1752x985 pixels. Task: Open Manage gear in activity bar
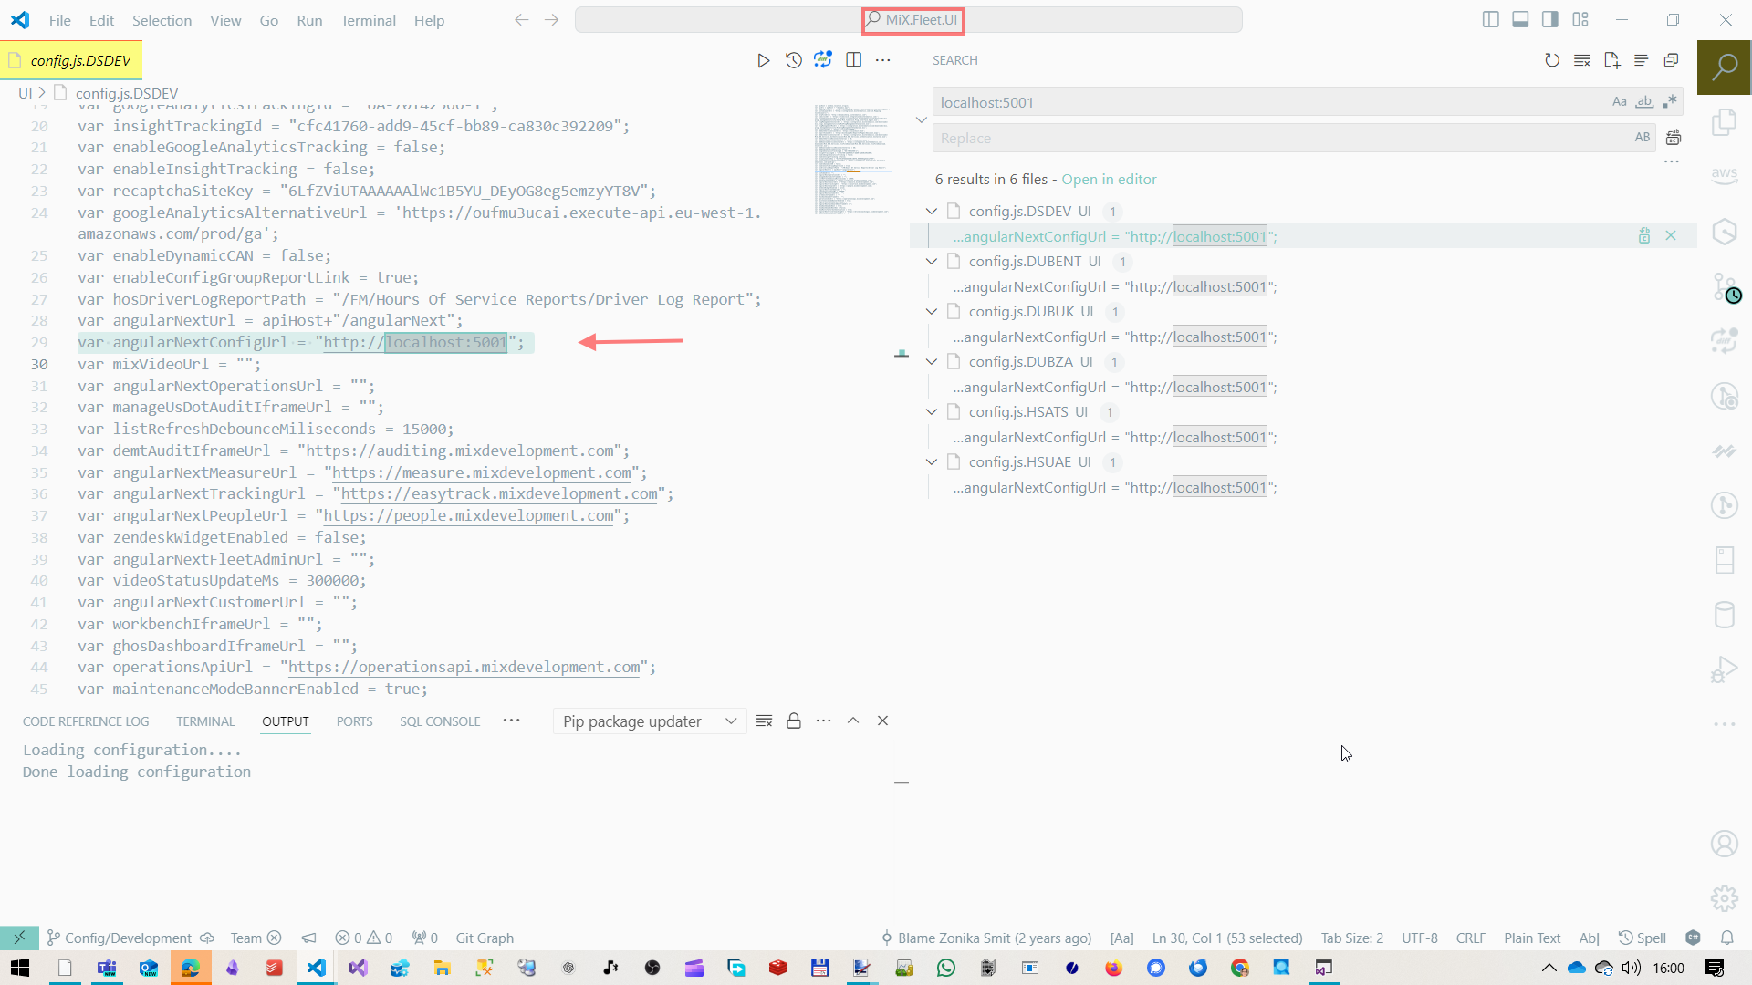[x=1724, y=898]
